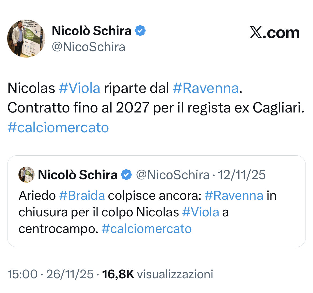The width and height of the screenshot is (313, 293).
Task: Click the 15:00 · 26/11/25 timestamp
Action: click(x=50, y=274)
